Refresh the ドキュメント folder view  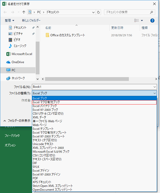tap(98, 12)
